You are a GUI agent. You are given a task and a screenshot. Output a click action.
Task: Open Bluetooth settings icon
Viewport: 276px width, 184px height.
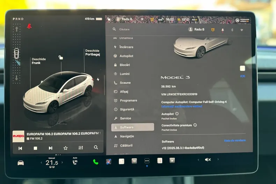232,30
